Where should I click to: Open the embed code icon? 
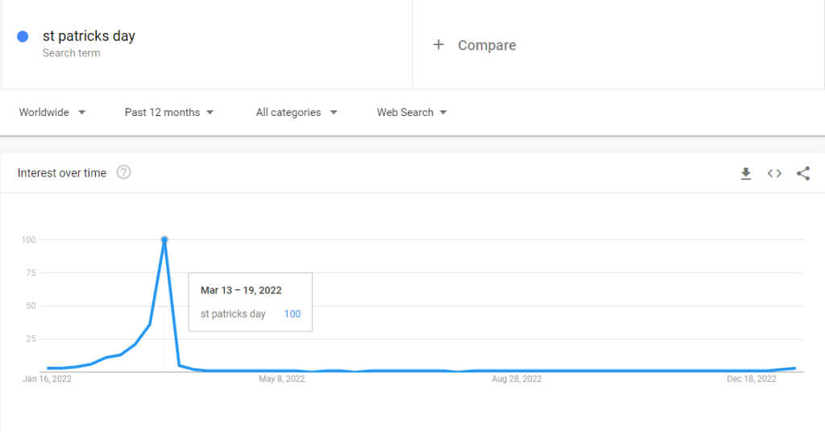(x=774, y=173)
